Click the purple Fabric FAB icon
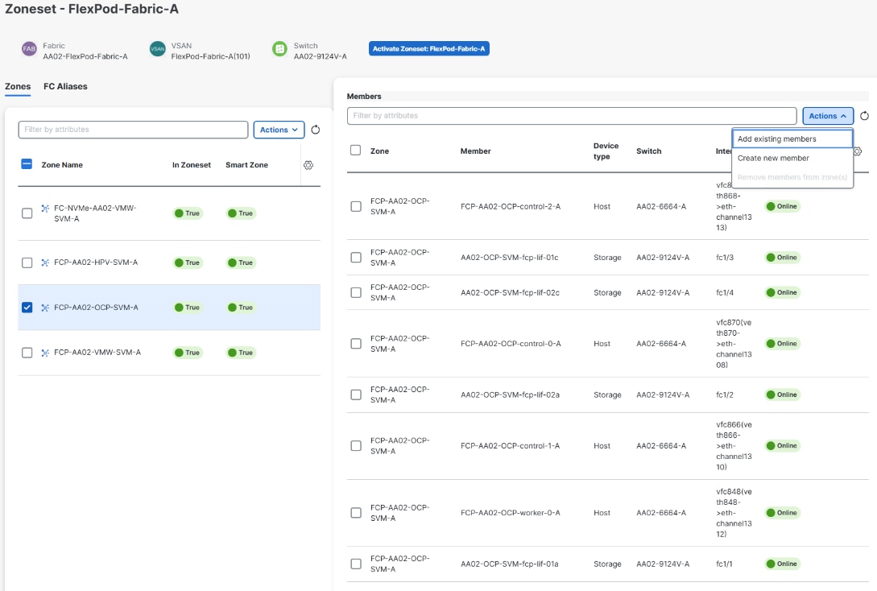 (x=29, y=48)
